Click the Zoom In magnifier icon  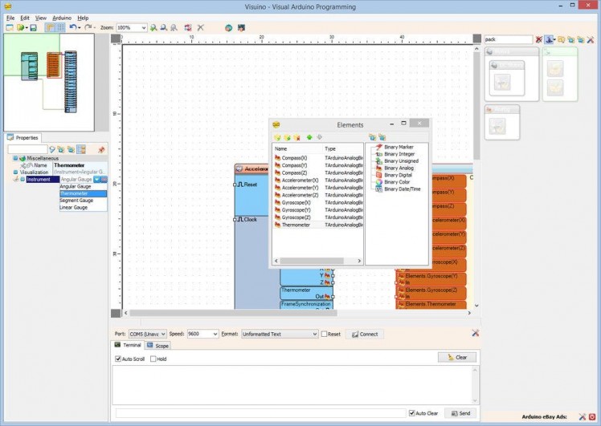[153, 28]
